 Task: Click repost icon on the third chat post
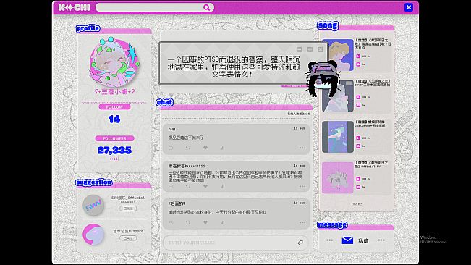188,222
